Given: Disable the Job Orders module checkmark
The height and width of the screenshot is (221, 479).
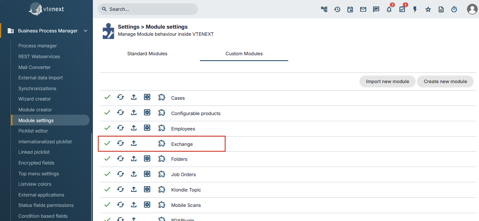Looking at the screenshot, I should [107, 174].
